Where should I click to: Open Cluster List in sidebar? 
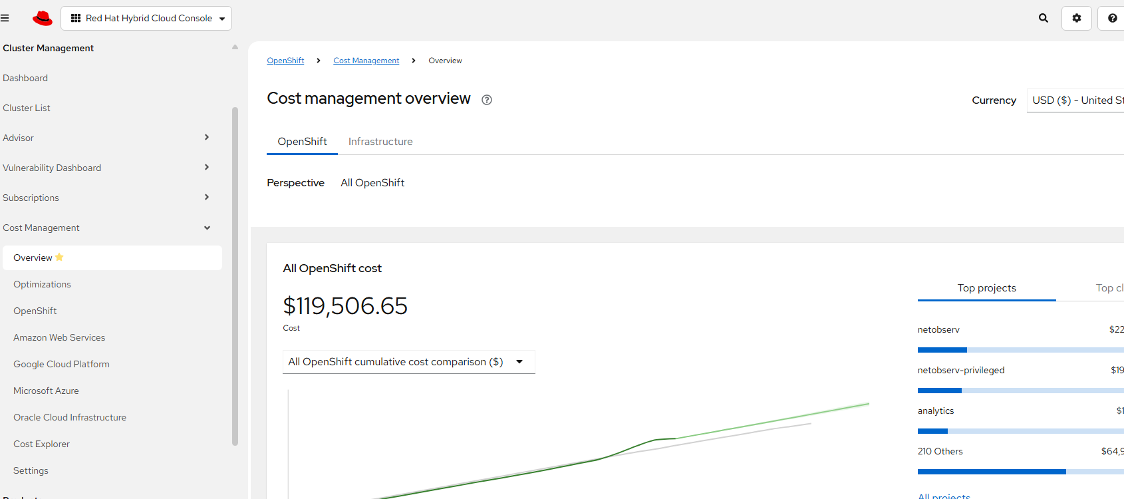point(27,108)
